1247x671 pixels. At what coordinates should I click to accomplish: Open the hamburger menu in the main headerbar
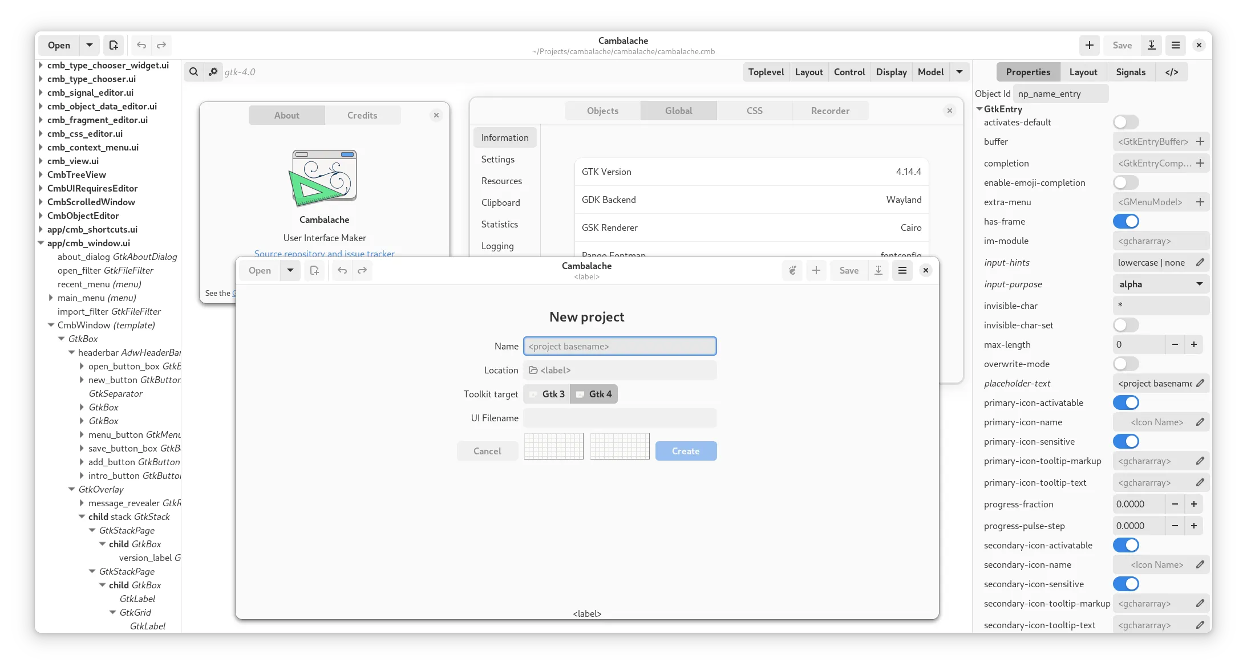[x=1176, y=45]
